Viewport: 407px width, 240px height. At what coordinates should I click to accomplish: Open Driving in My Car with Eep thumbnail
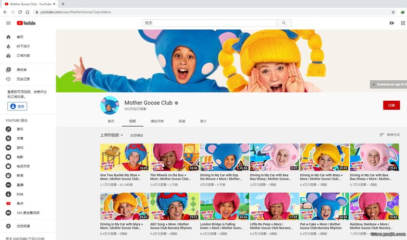coord(224,157)
